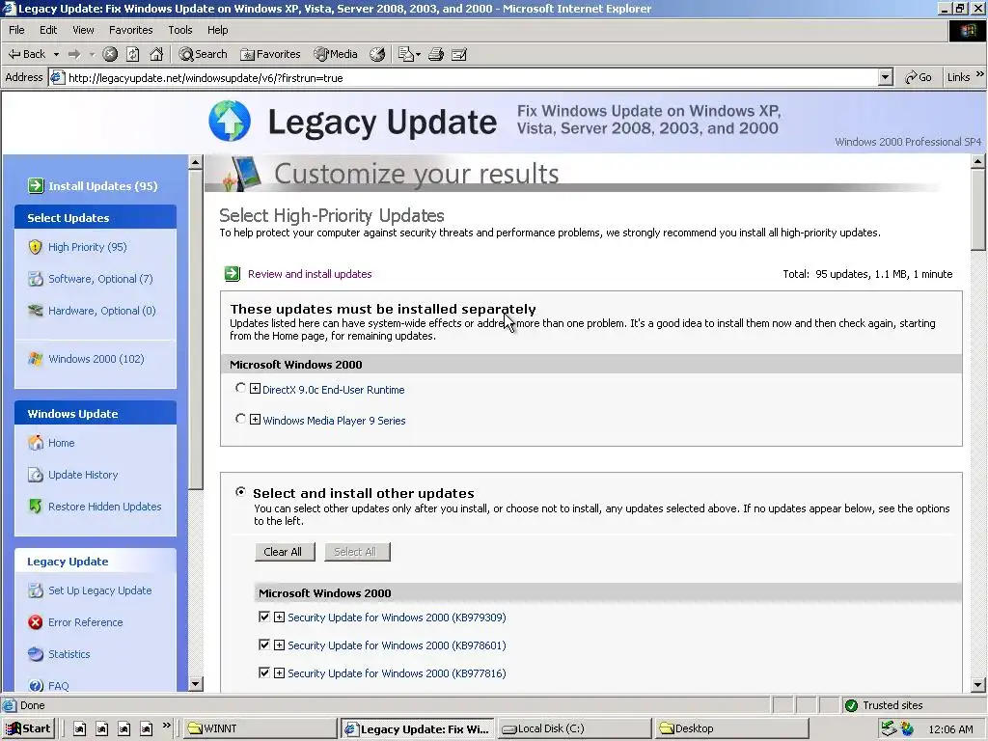The image size is (988, 741).
Task: Switch to Desktop taskbar window
Action: pyautogui.click(x=731, y=728)
